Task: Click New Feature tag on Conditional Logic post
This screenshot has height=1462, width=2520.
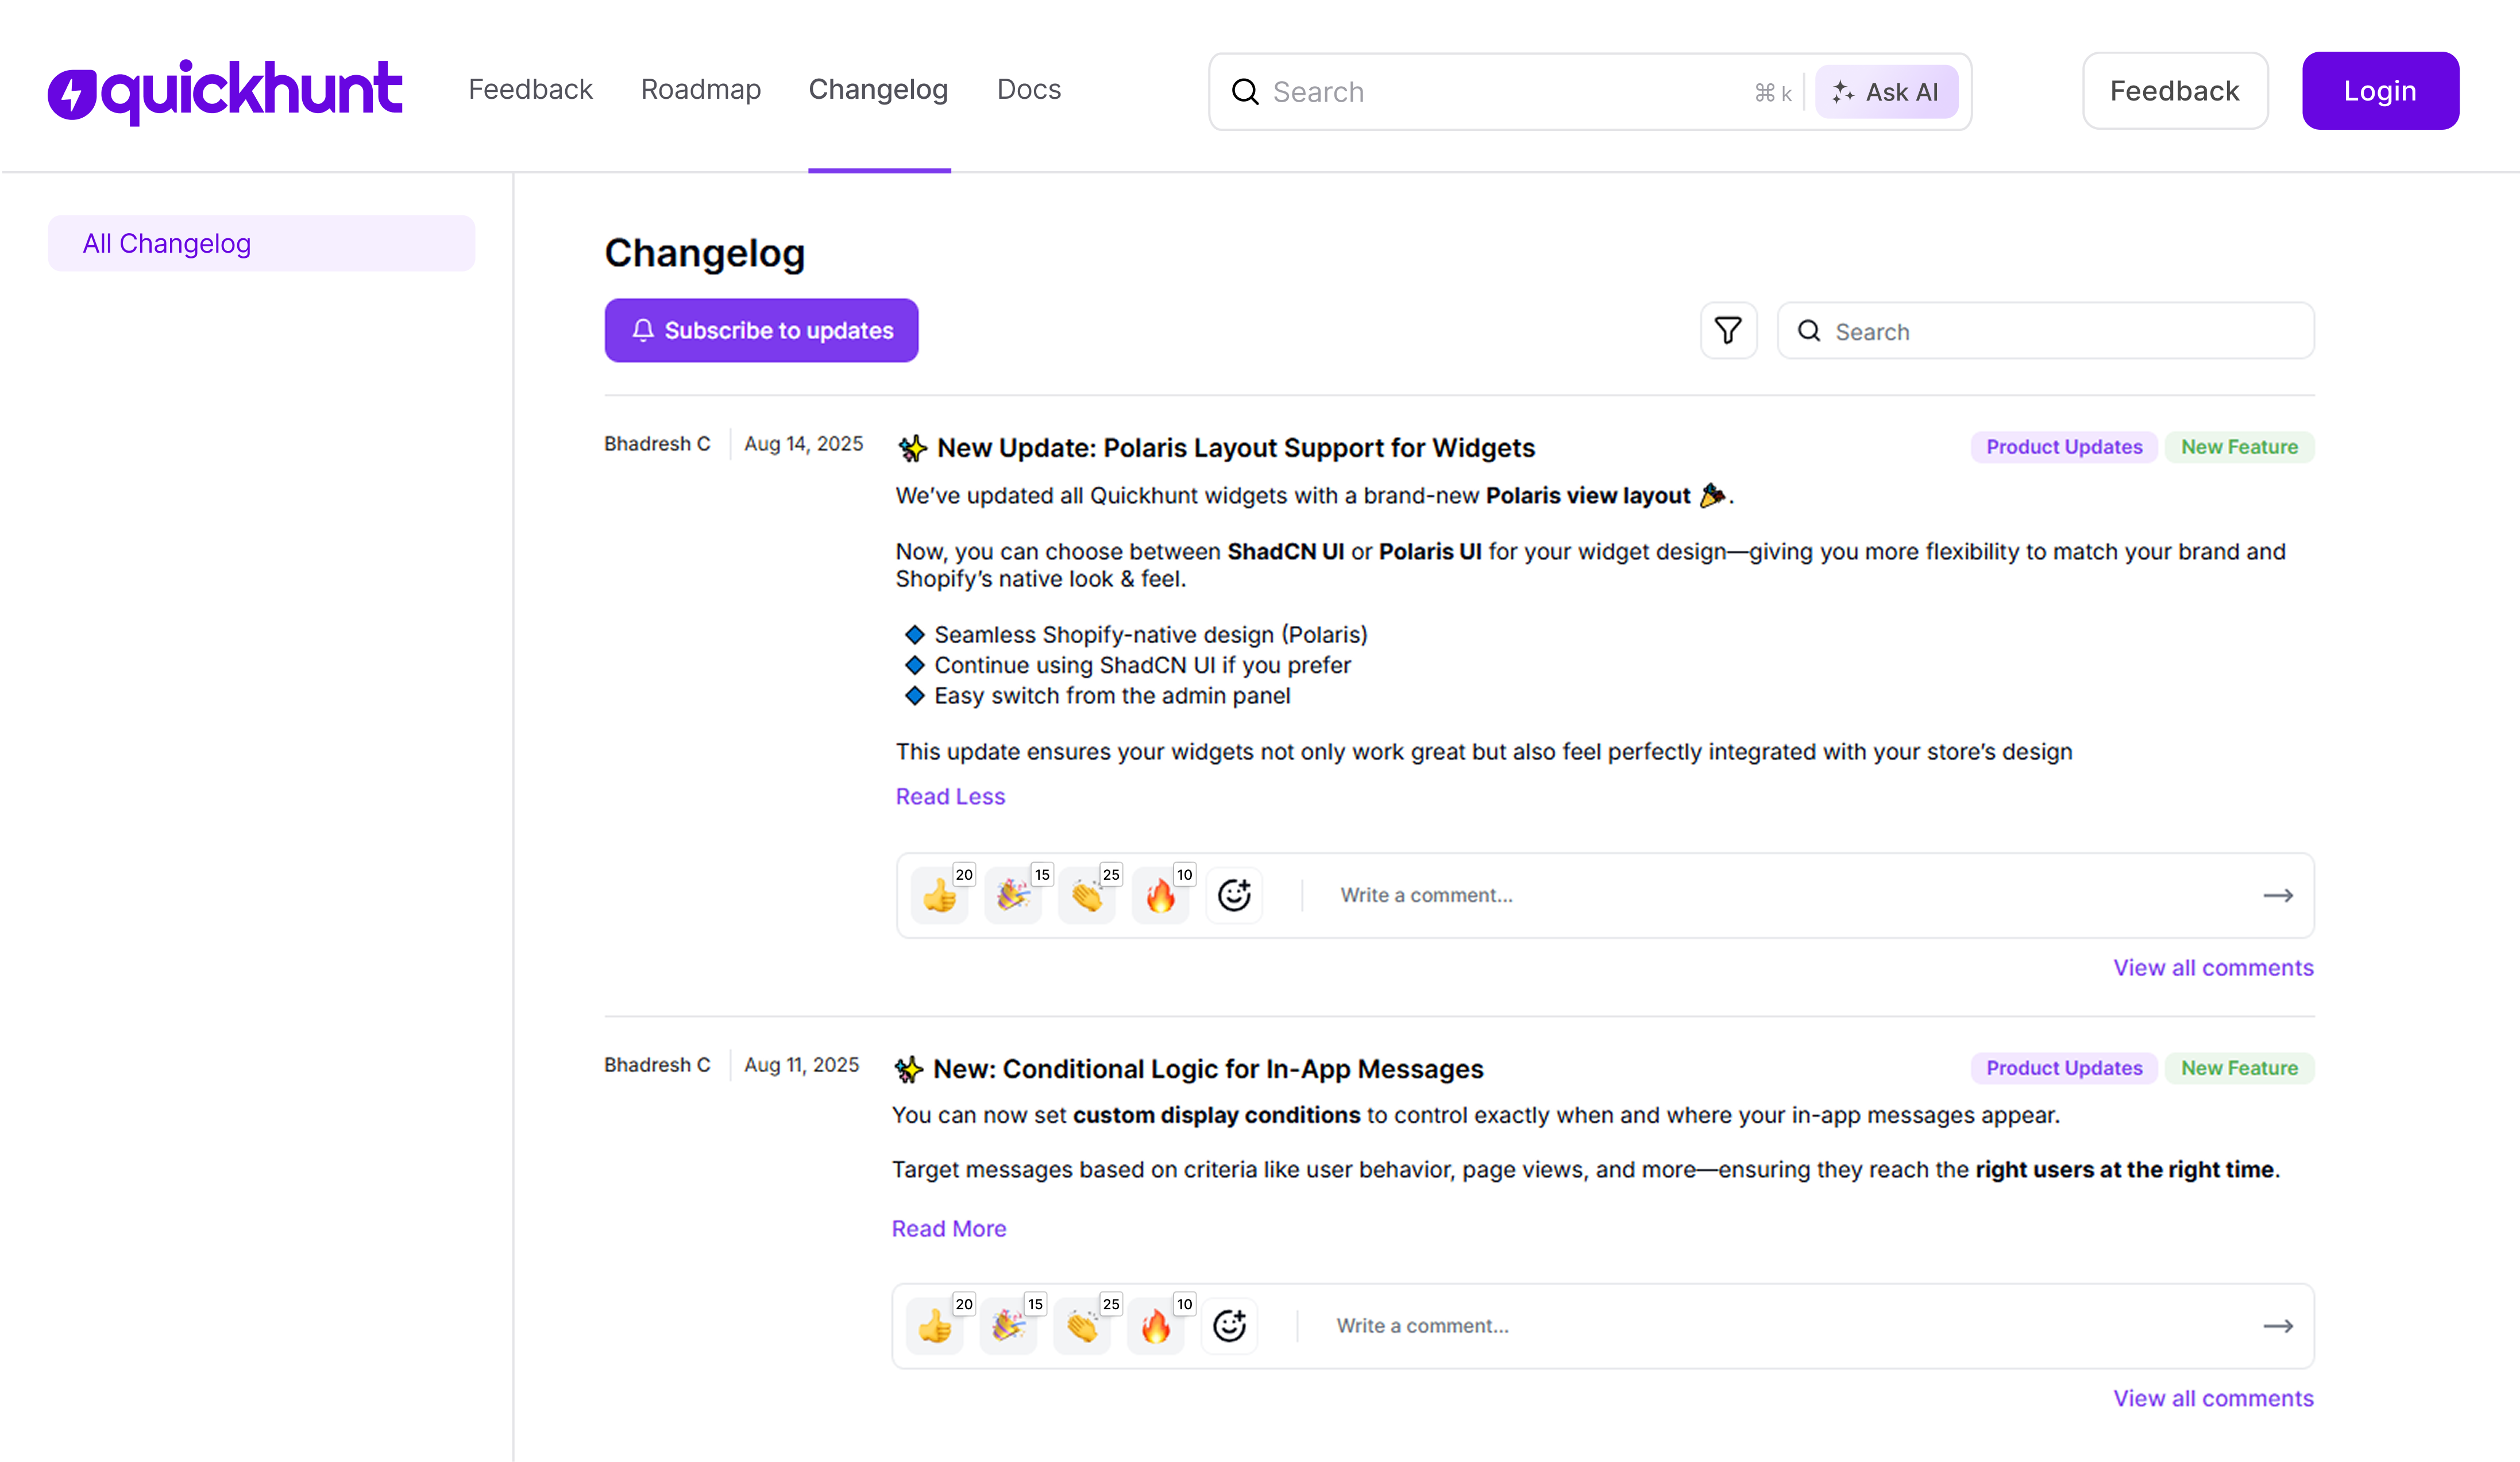Action: (x=2239, y=1068)
